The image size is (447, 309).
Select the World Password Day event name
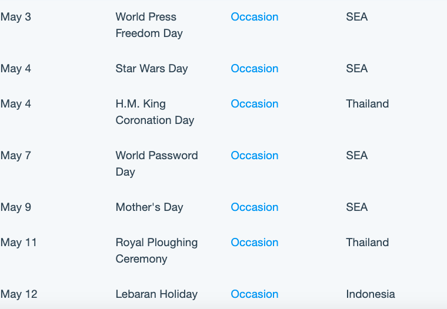click(156, 164)
